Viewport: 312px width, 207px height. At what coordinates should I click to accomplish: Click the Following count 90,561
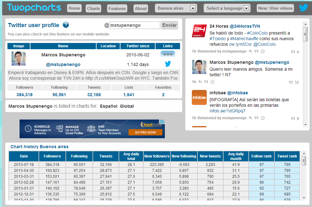click(59, 95)
